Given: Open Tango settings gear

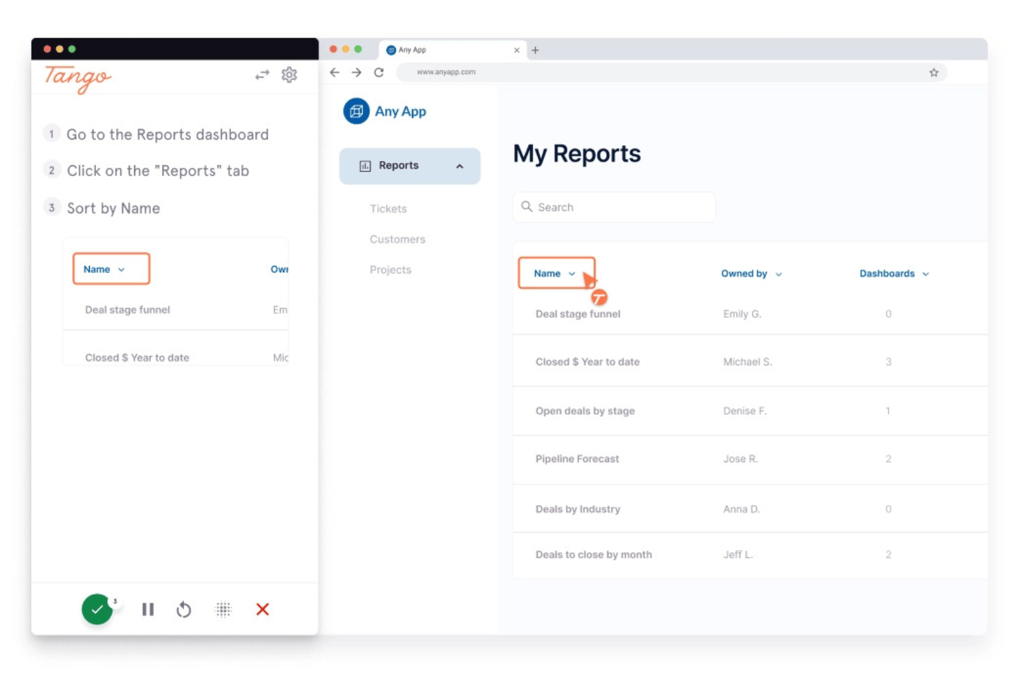Looking at the screenshot, I should coord(289,75).
